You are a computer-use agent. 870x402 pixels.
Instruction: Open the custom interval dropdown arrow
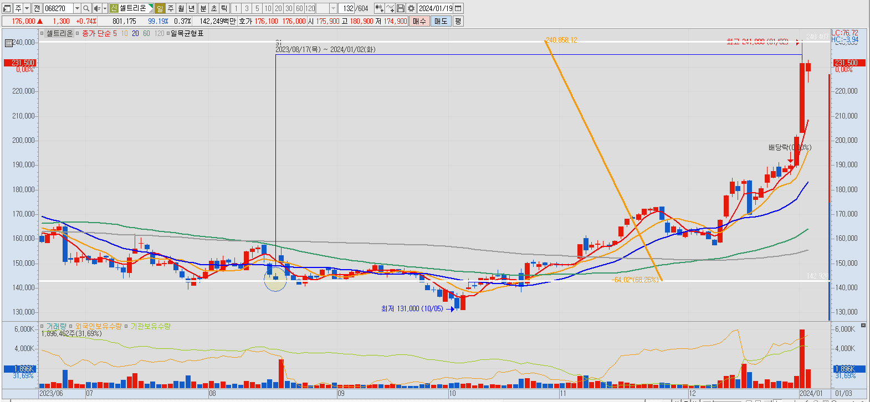333,8
